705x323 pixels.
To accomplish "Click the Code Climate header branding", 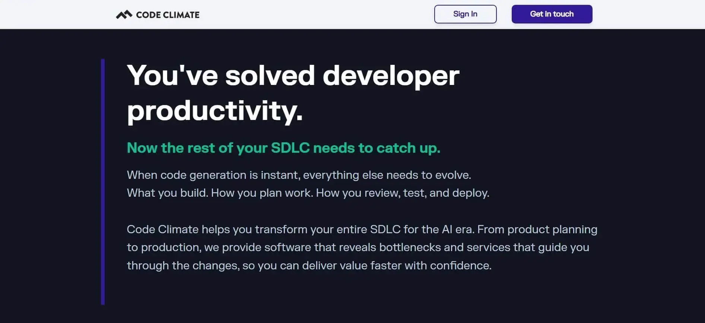I will coord(156,15).
